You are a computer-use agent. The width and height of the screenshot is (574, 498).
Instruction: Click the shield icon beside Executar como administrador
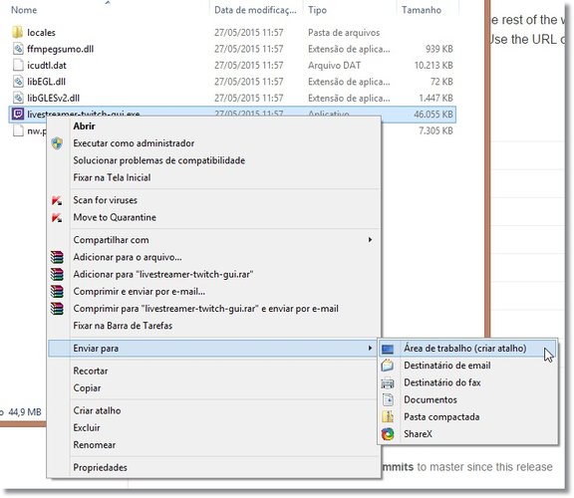coord(57,143)
